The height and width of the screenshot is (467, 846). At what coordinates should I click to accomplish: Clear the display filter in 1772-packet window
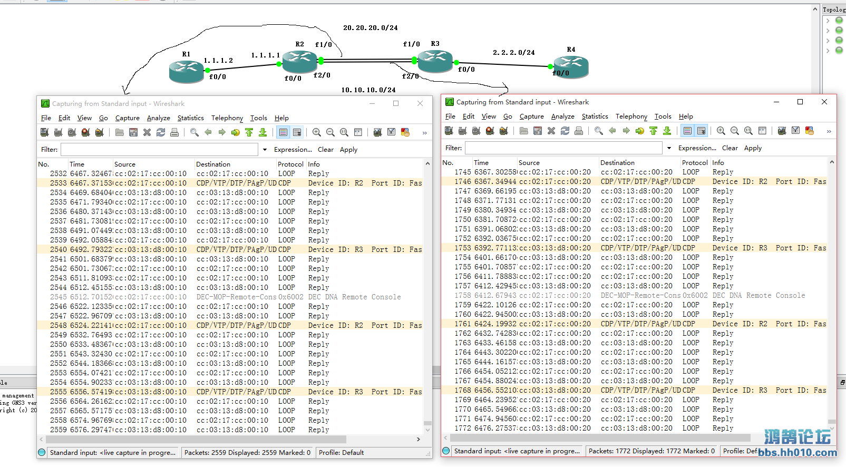730,148
